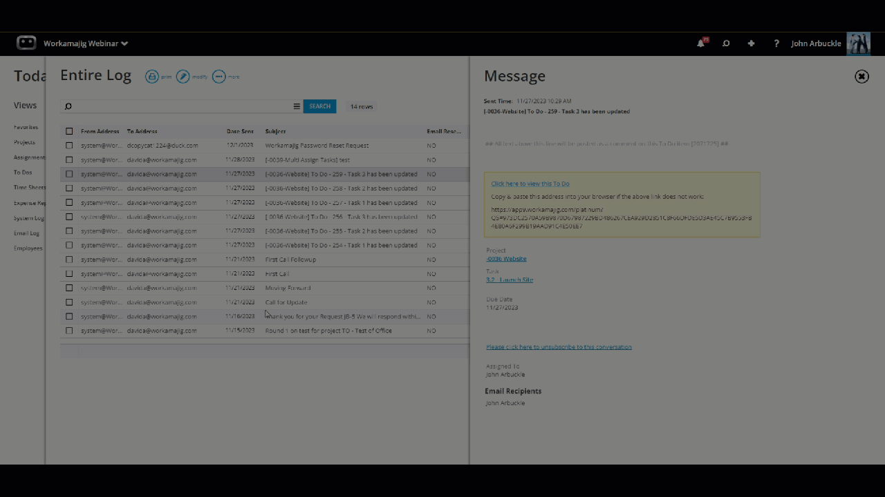Open global search magnifier in top bar
This screenshot has width=885, height=497.
(726, 43)
